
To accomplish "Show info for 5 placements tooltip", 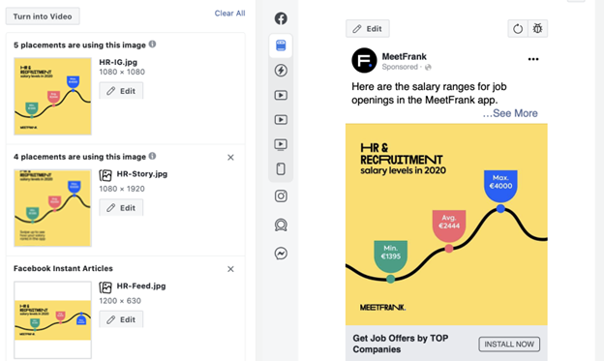I will tap(153, 44).
